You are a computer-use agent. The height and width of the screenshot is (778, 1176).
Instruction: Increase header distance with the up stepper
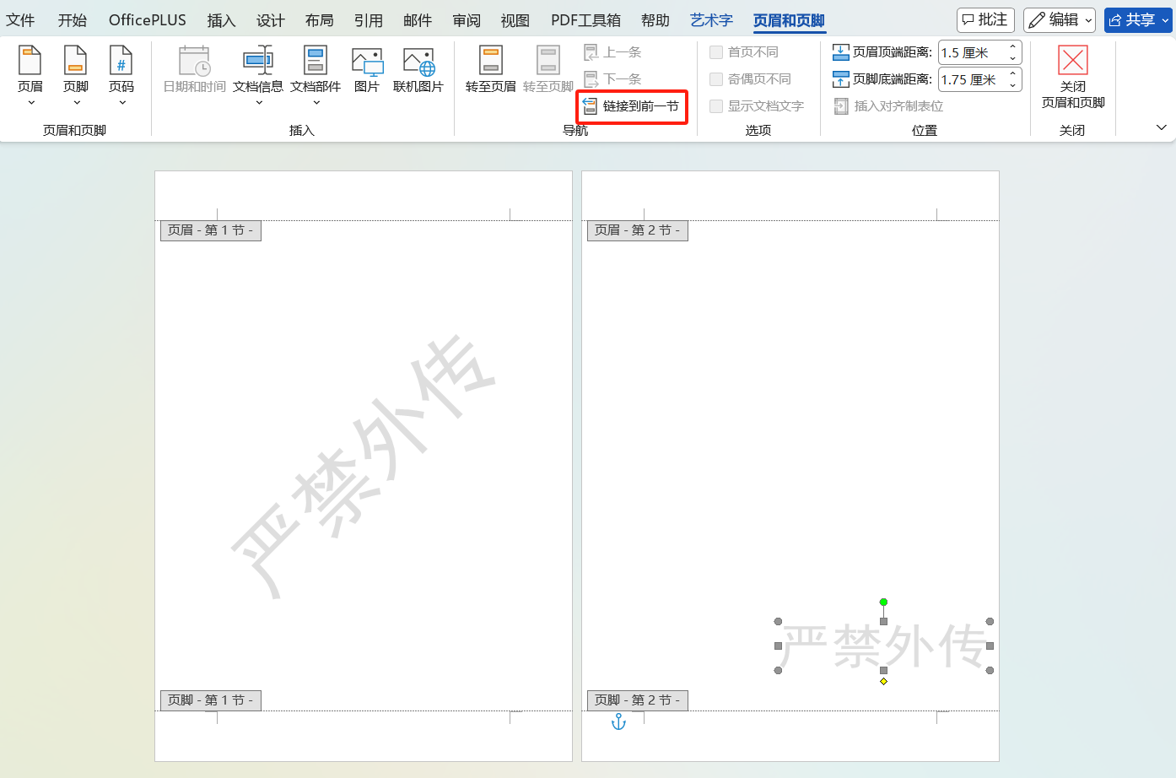point(1012,46)
